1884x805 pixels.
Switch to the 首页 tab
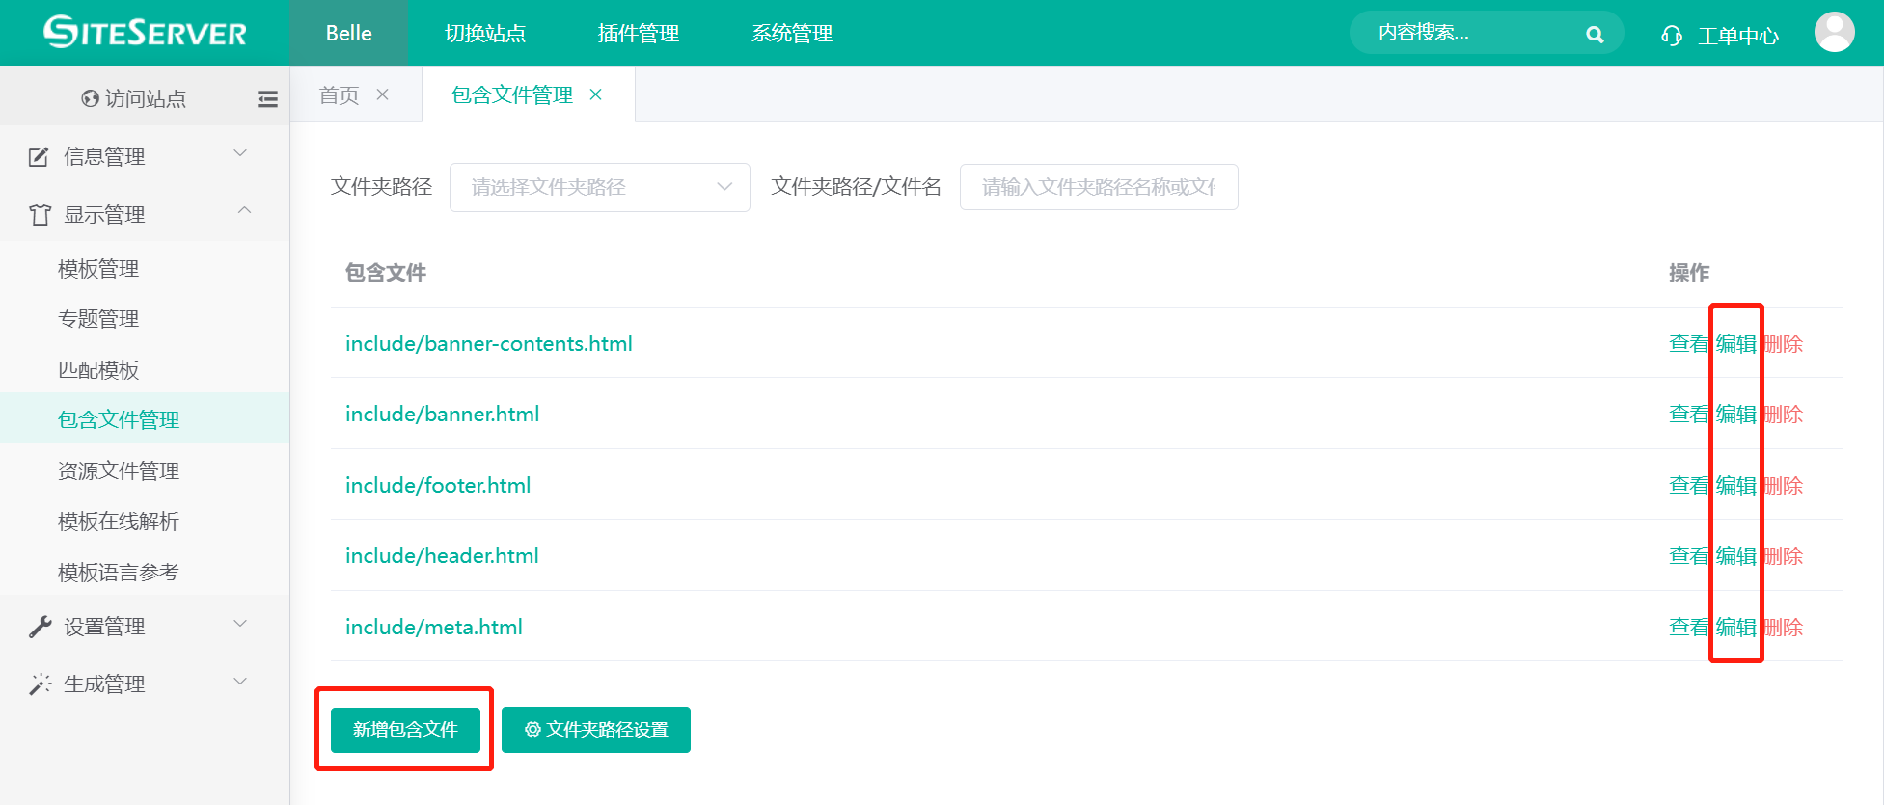point(339,94)
